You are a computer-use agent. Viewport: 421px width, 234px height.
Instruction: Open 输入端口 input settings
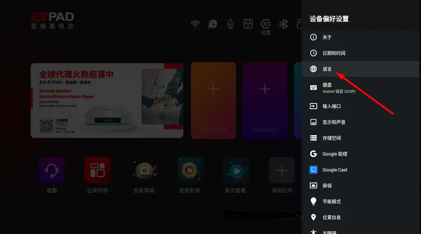[x=331, y=106]
